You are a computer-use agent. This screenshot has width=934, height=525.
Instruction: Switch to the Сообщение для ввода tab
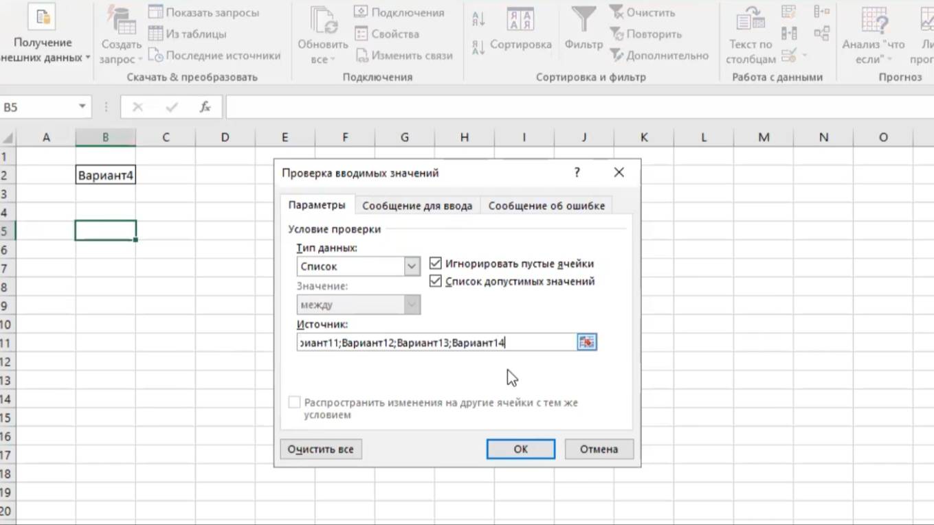[x=417, y=206]
